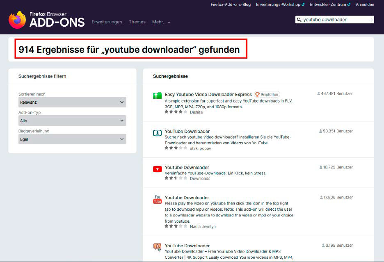This screenshot has height=262, width=384.
Task: Click the Erweiterungs-Workshop external link icon
Action: pos(303,5)
